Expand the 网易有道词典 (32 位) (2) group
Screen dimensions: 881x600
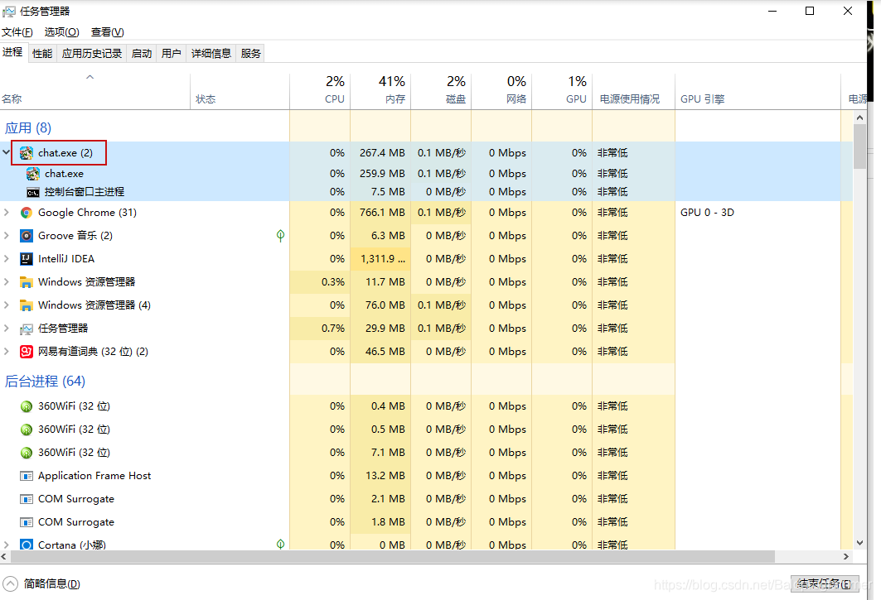pyautogui.click(x=6, y=352)
